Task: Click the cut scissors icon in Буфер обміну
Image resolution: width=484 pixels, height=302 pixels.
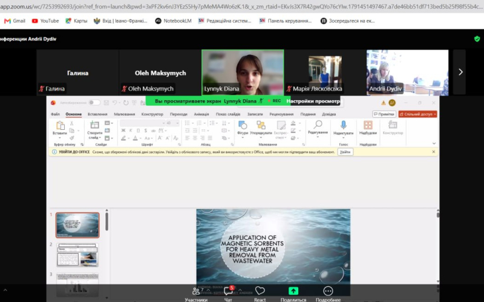Action: [71, 123]
